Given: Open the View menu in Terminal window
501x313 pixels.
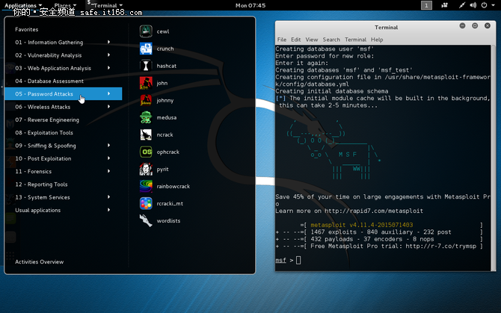Looking at the screenshot, I should tap(312, 40).
